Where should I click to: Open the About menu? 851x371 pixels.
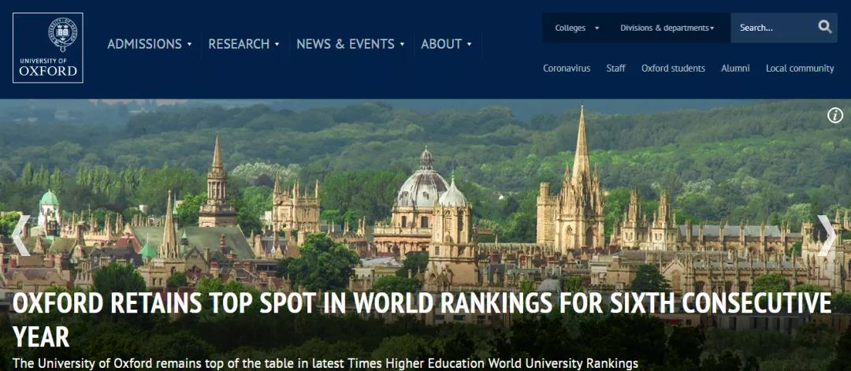coord(446,44)
